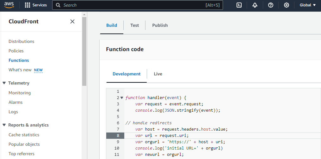Viewport: 321px width, 159px height.
Task: Select the Live code tab
Action: tap(158, 74)
